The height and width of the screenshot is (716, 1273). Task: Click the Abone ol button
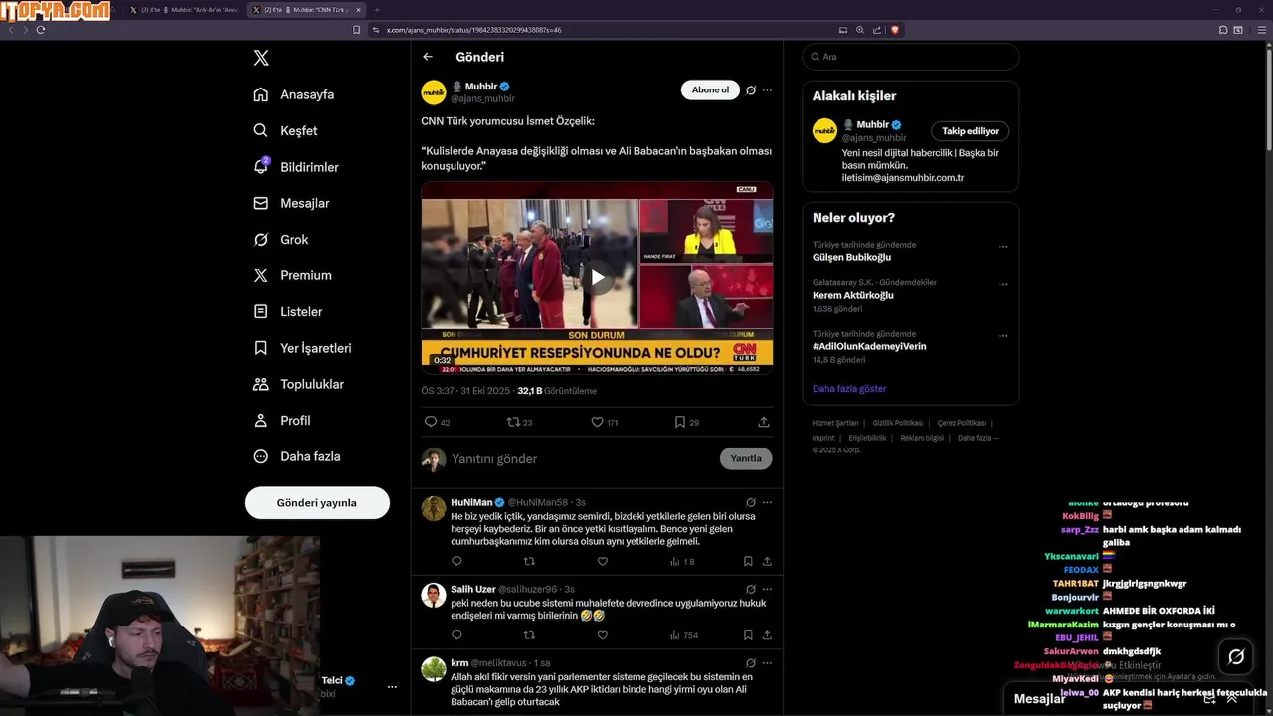tap(710, 90)
